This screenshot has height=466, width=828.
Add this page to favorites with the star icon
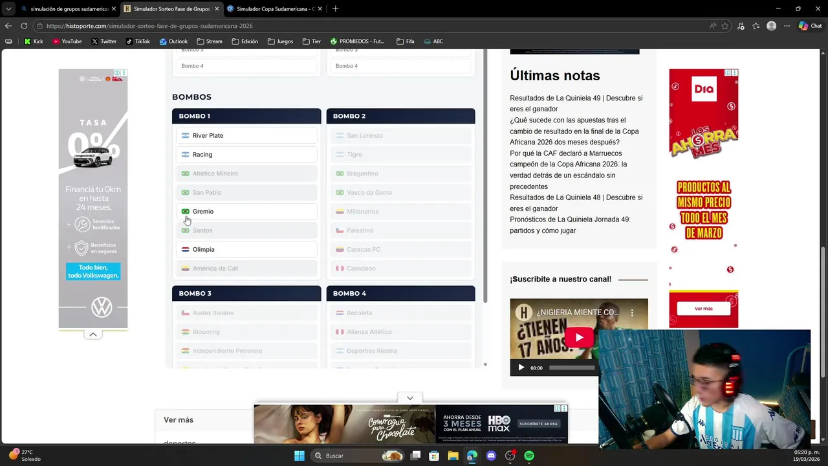(725, 26)
